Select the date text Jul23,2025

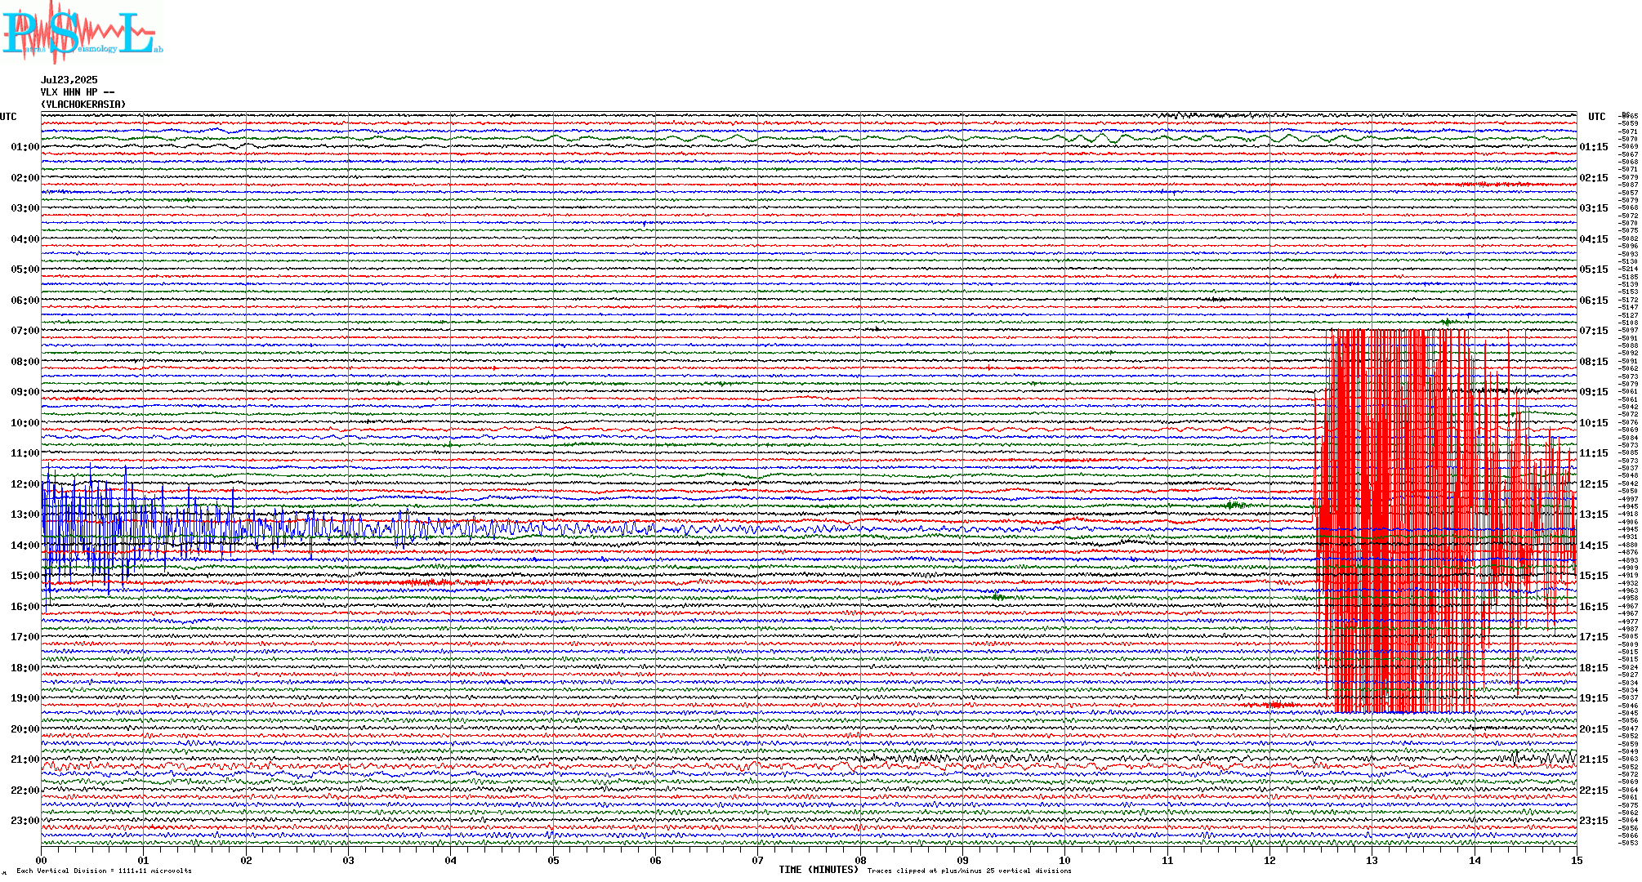69,80
